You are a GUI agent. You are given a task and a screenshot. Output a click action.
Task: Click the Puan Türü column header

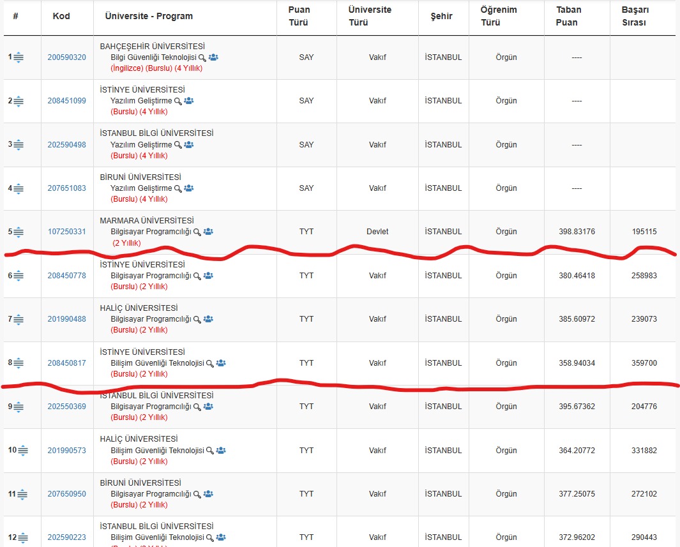[x=299, y=16]
